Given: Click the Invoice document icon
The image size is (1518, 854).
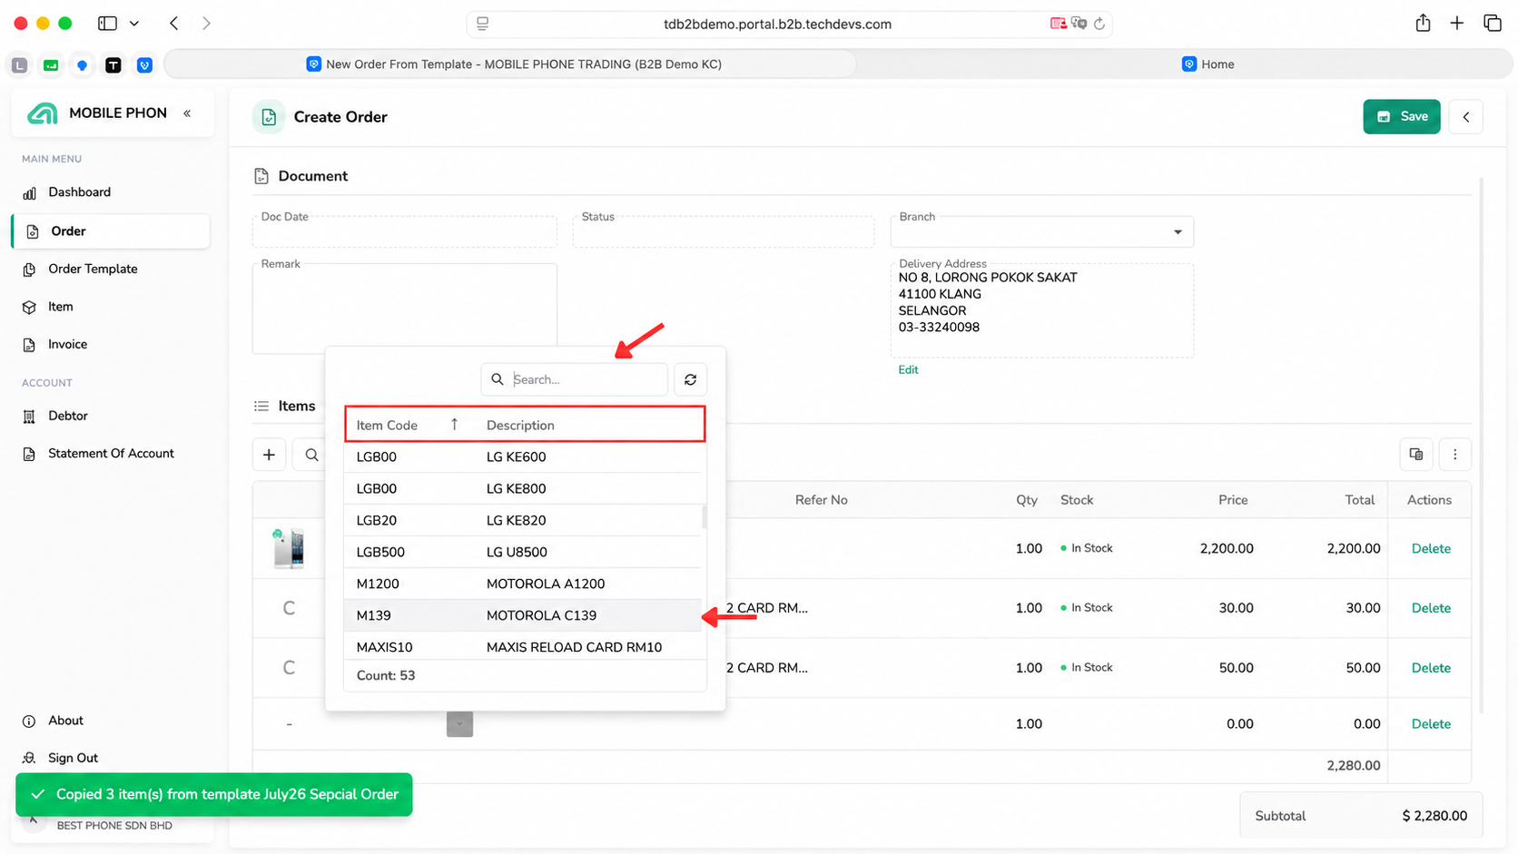Looking at the screenshot, I should [x=29, y=345].
